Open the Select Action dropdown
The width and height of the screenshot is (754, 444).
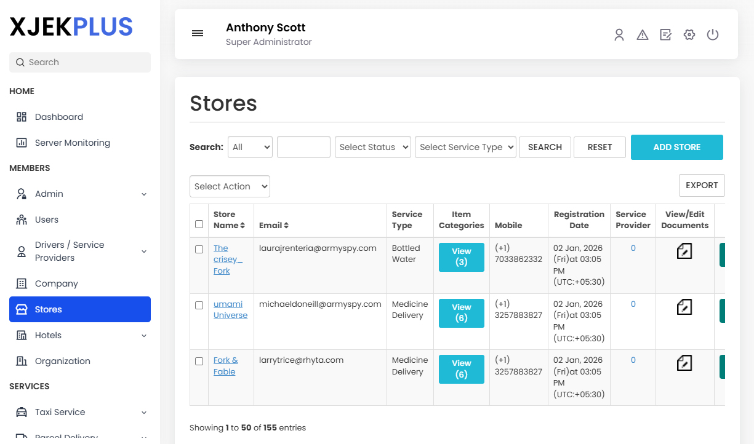click(230, 186)
